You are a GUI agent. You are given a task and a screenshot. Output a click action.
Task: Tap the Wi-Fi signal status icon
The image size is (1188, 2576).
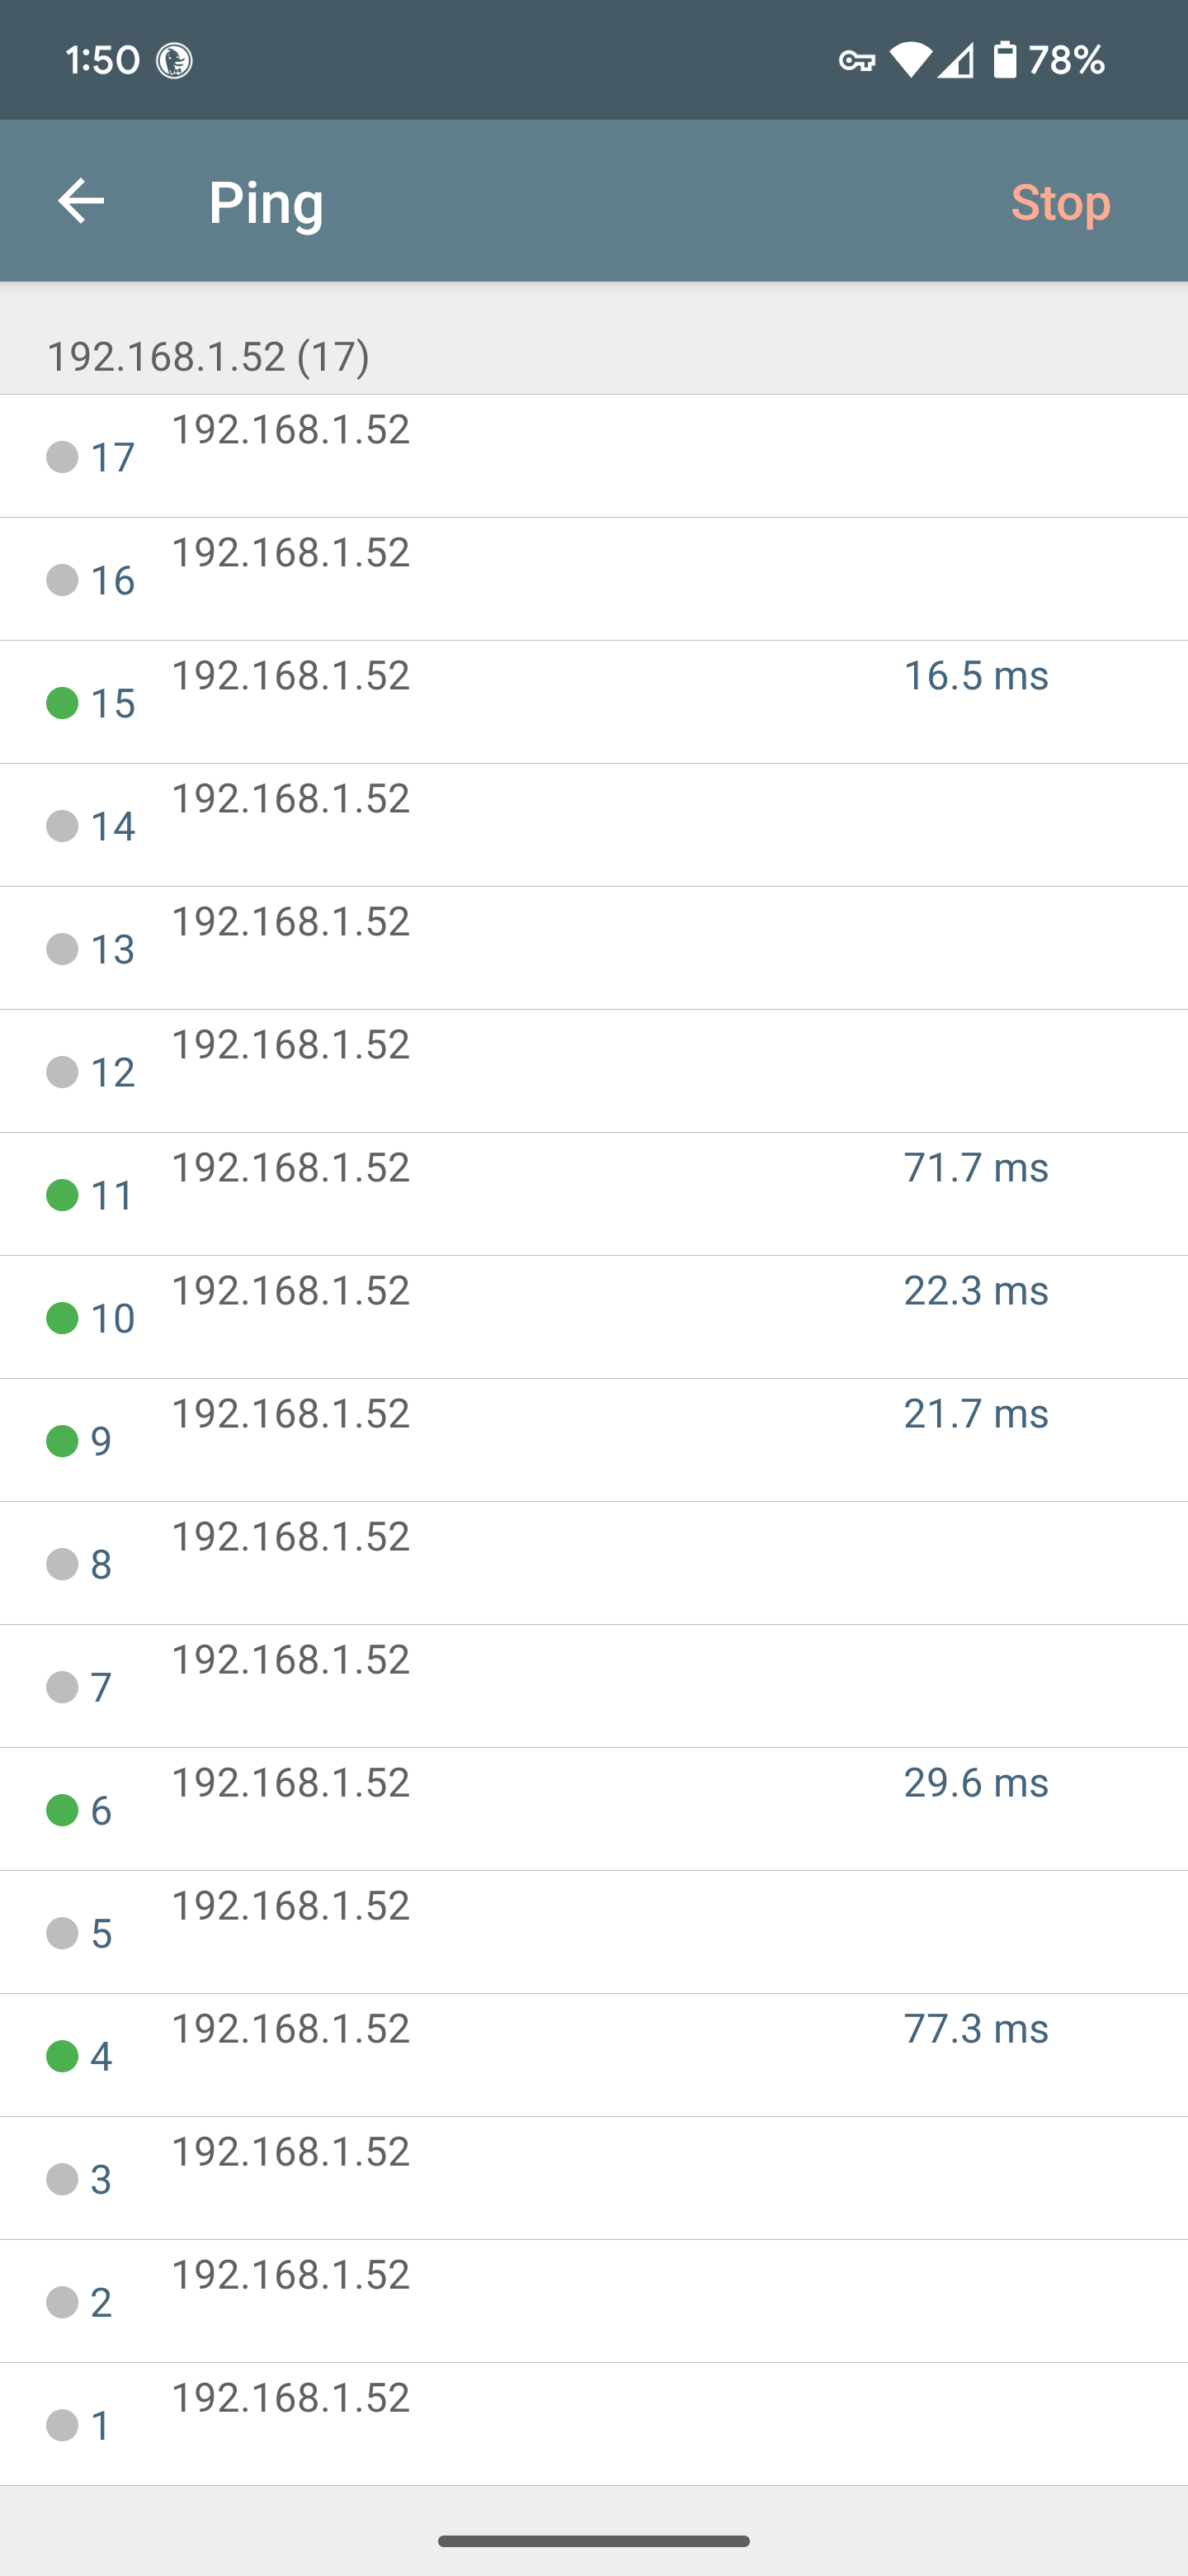click(910, 60)
